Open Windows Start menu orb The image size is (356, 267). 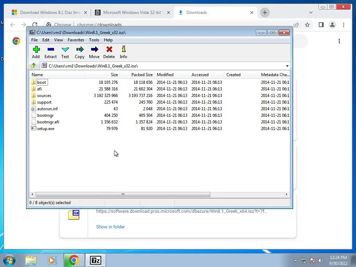9,260
